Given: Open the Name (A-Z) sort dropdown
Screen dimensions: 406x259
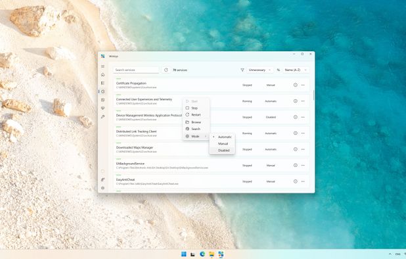Looking at the screenshot, I should (x=296, y=70).
